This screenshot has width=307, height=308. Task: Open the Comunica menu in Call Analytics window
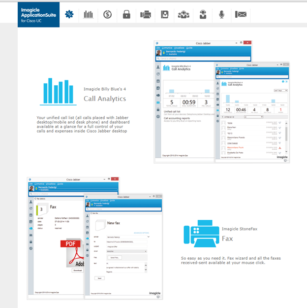[167, 47]
